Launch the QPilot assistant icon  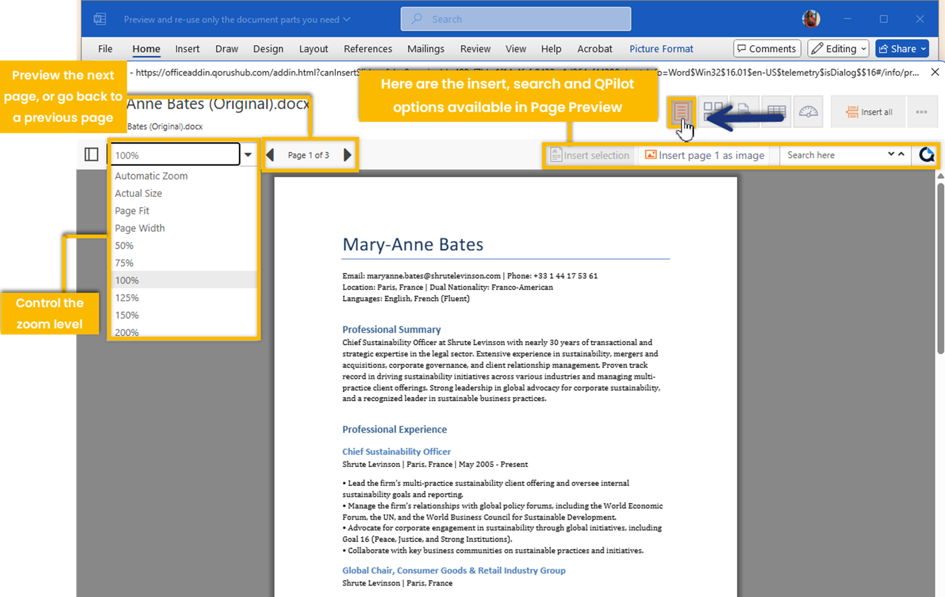point(926,155)
